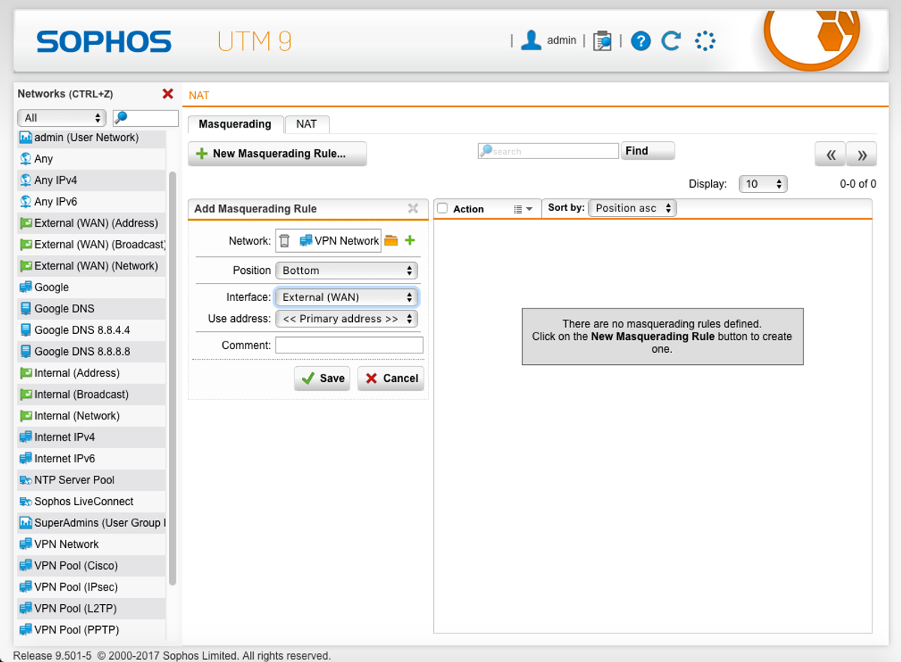Viewport: 901px width, 662px height.
Task: Click the search magnifier in Networks filter box
Action: point(122,118)
